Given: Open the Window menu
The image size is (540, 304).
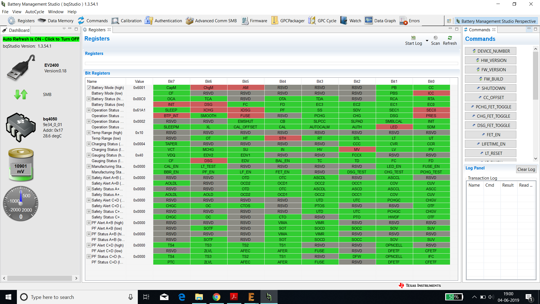Looking at the screenshot, I should coord(56,12).
